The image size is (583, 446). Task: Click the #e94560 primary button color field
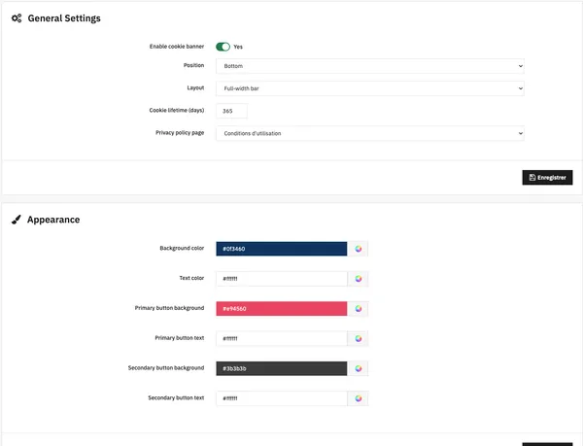coord(282,308)
